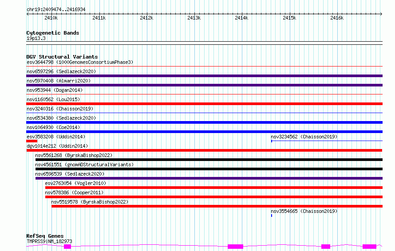The image size is (395, 251).
Task: Click the esv3583208 (Uddin2014) variant label
Action: click(x=56, y=137)
